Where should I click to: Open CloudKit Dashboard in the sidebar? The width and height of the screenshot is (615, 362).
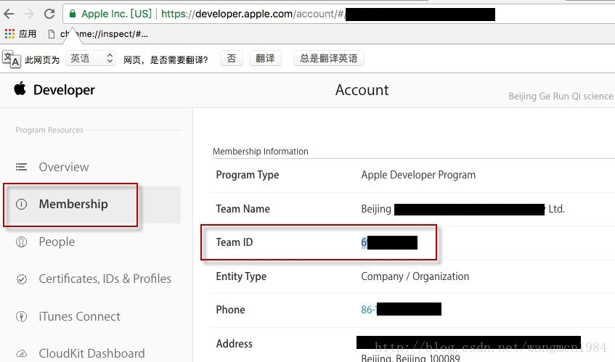pyautogui.click(x=91, y=353)
